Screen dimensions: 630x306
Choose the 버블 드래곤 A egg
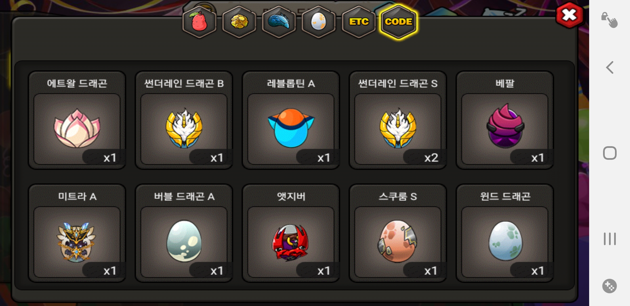[x=184, y=233]
